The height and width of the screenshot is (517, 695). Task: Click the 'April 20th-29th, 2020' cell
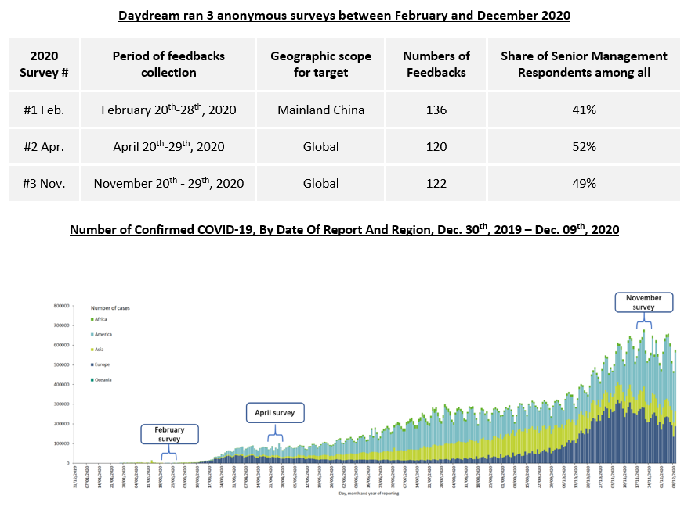coord(168,146)
